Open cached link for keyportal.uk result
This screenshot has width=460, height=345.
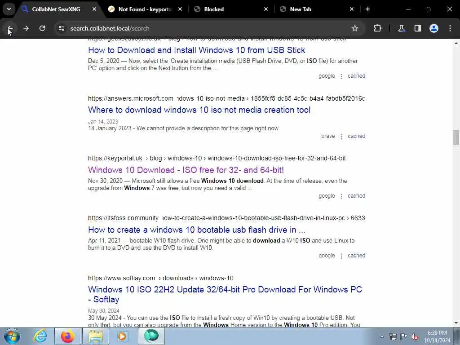click(x=356, y=196)
